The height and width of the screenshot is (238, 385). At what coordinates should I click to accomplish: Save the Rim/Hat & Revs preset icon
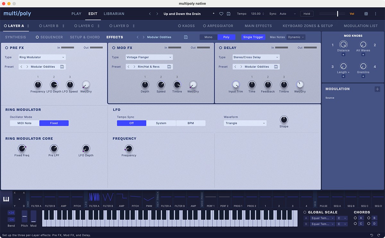click(x=169, y=67)
